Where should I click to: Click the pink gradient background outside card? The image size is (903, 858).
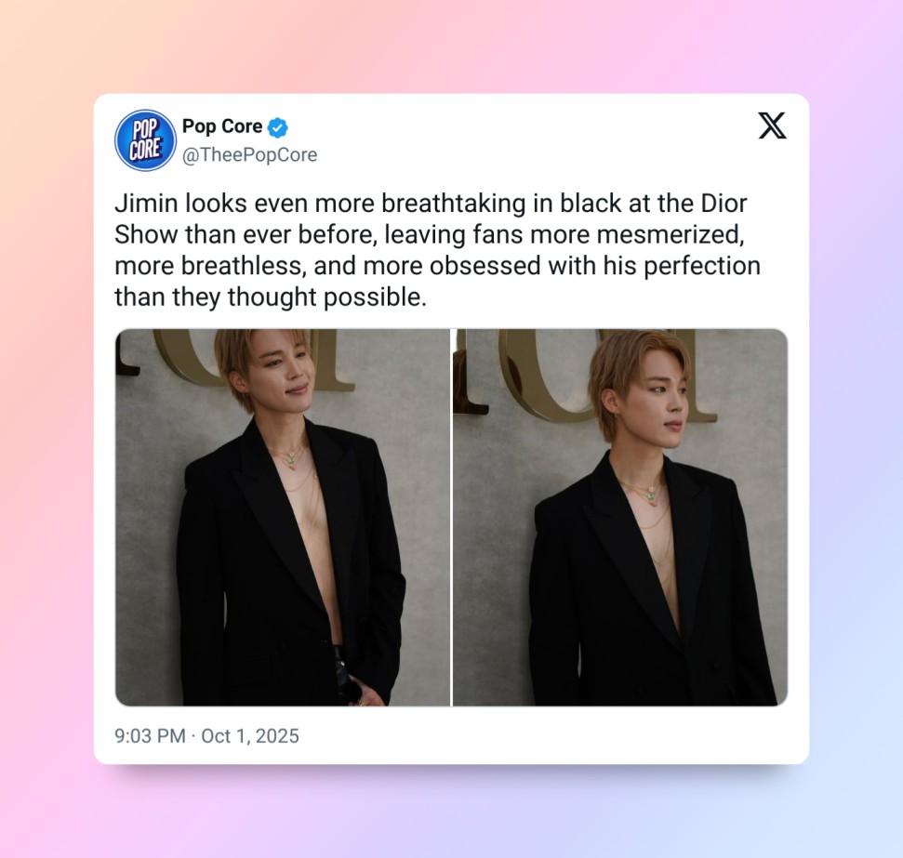[x=46, y=403]
